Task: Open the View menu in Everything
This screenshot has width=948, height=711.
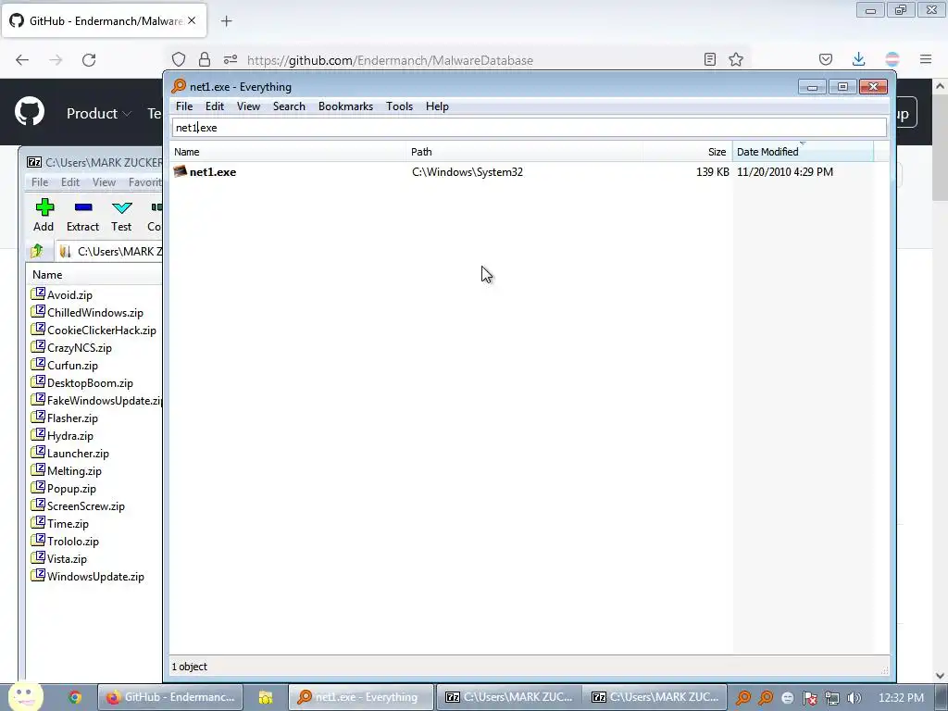Action: click(248, 106)
